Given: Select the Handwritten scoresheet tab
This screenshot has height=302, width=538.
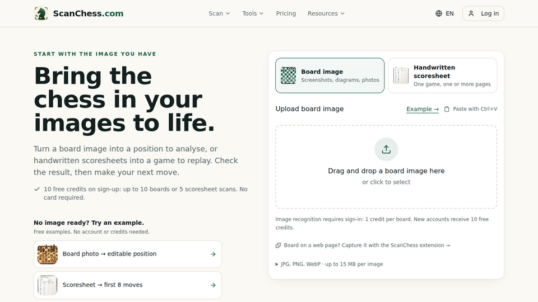Looking at the screenshot, I should (443, 75).
